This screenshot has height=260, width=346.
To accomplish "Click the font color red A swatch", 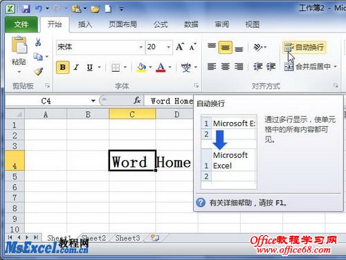I will coord(161,68).
